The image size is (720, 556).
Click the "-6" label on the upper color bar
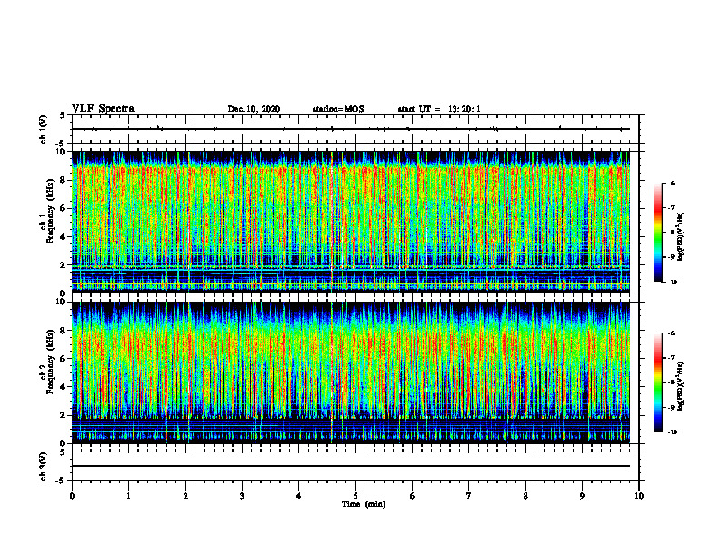tap(671, 184)
